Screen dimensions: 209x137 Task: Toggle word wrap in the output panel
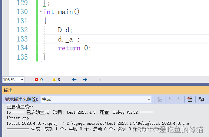click(x=201, y=99)
